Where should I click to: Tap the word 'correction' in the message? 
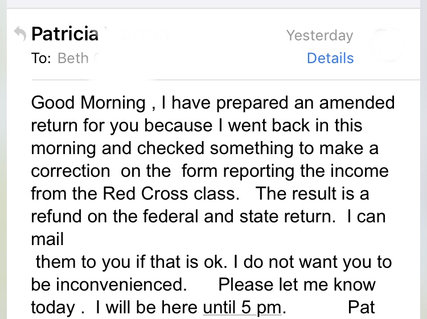coord(71,171)
